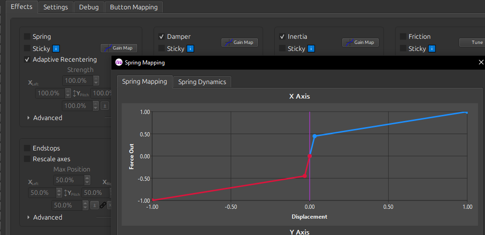Increase the bottom Strength 100.0% value

[96, 103]
